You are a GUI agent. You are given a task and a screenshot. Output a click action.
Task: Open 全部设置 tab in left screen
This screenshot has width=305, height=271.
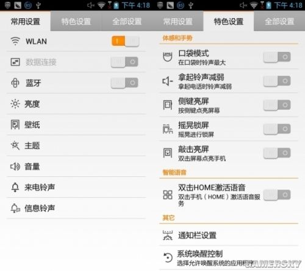[x=127, y=21]
